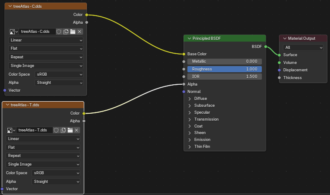Open Linear interpolation dropdown in treeAtlas - C.dds
The image size is (330, 195).
pos(46,40)
